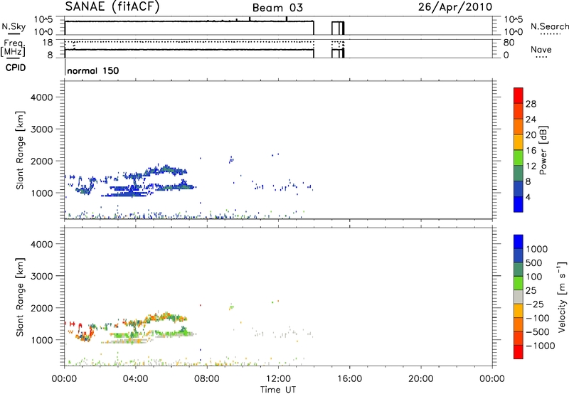Pick the yellow -25 to -100 velocity segment
The image size is (569, 394).
519,311
